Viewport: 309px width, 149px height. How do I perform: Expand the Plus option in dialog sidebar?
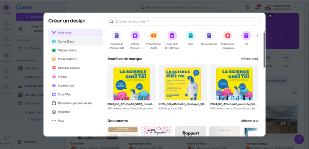(75, 121)
